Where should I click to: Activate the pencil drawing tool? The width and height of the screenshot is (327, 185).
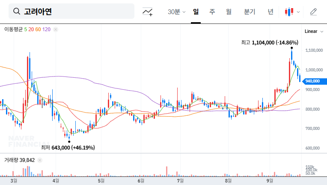tap(313, 12)
